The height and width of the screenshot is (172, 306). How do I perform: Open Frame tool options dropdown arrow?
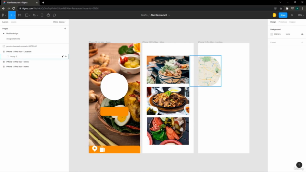(x=22, y=15)
